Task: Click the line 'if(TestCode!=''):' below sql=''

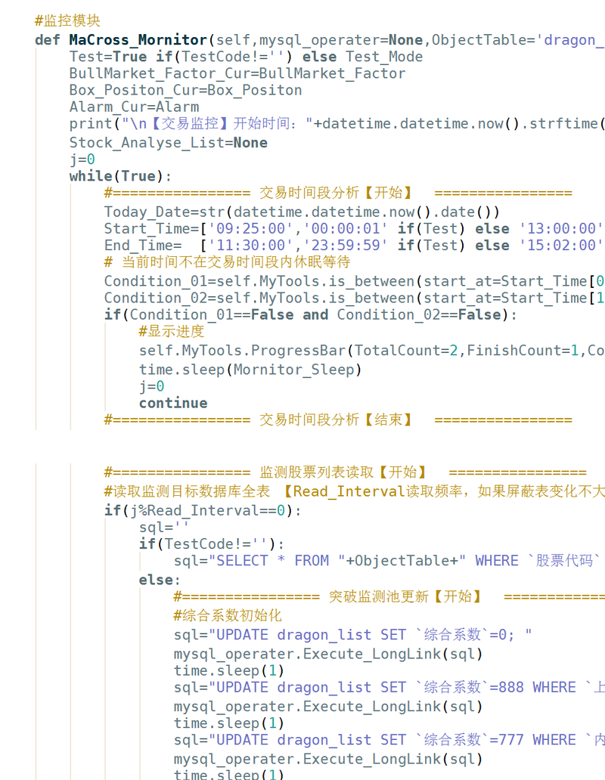Action: (x=212, y=543)
